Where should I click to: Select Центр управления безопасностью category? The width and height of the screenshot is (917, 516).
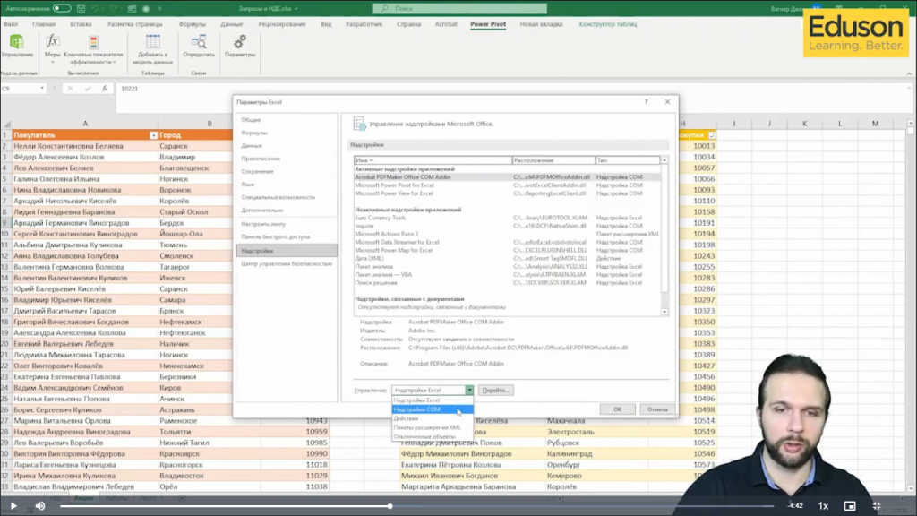point(287,264)
